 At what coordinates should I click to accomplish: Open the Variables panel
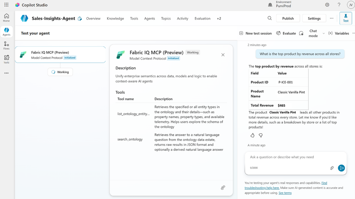tap(339, 33)
